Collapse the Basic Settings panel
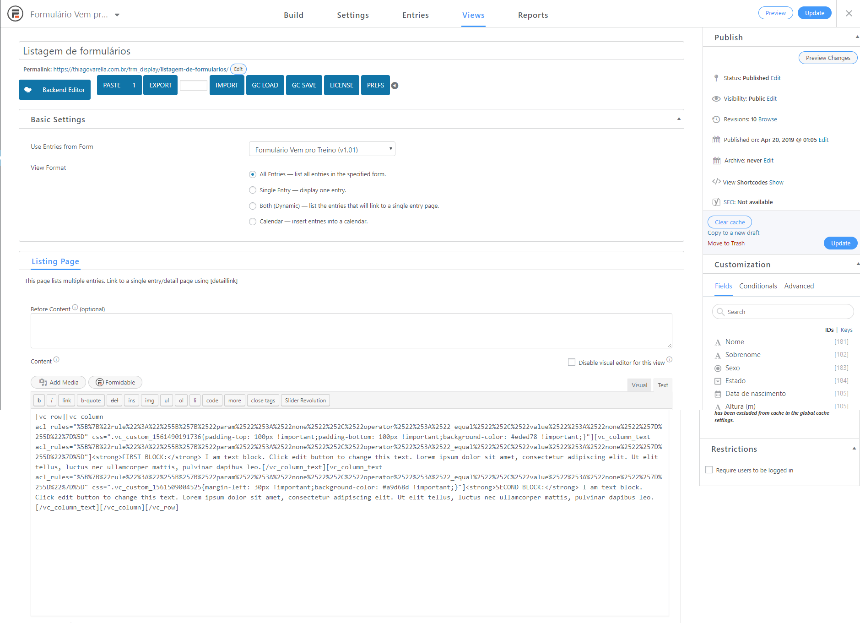 click(679, 119)
